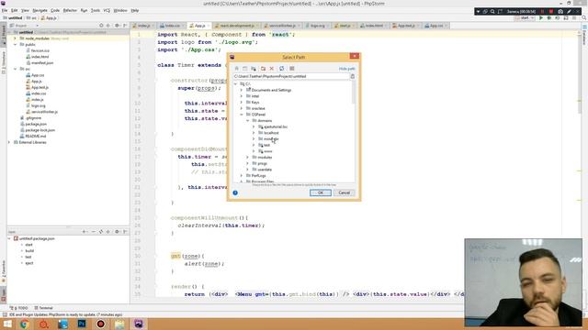Image resolution: width=588 pixels, height=330 pixels.
Task: Toggle show hidden files icon in Select Path
Action: [292, 69]
